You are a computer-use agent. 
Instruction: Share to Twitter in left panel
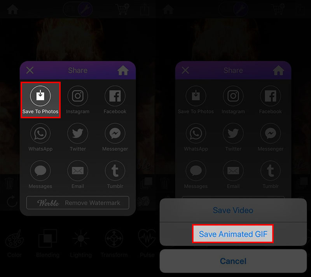point(77,137)
